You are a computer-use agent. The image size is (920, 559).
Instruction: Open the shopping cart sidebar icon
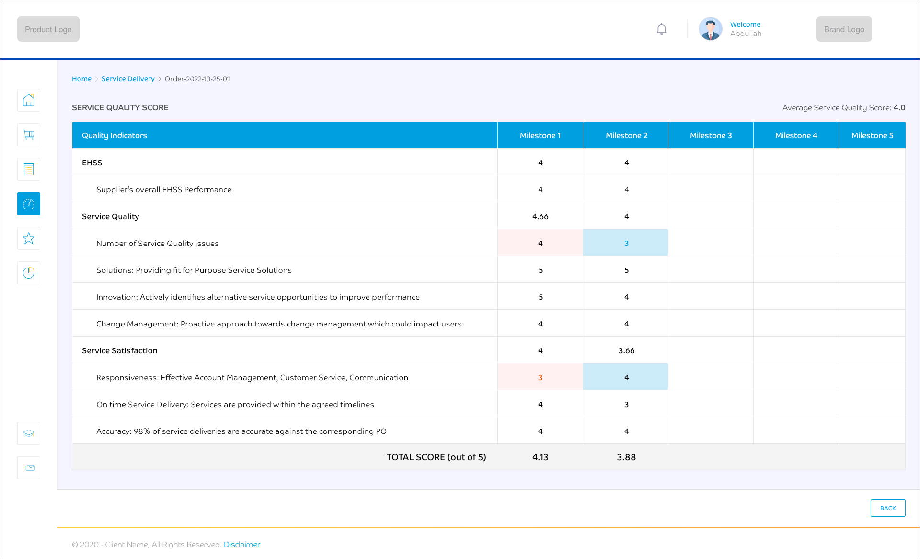pos(29,135)
